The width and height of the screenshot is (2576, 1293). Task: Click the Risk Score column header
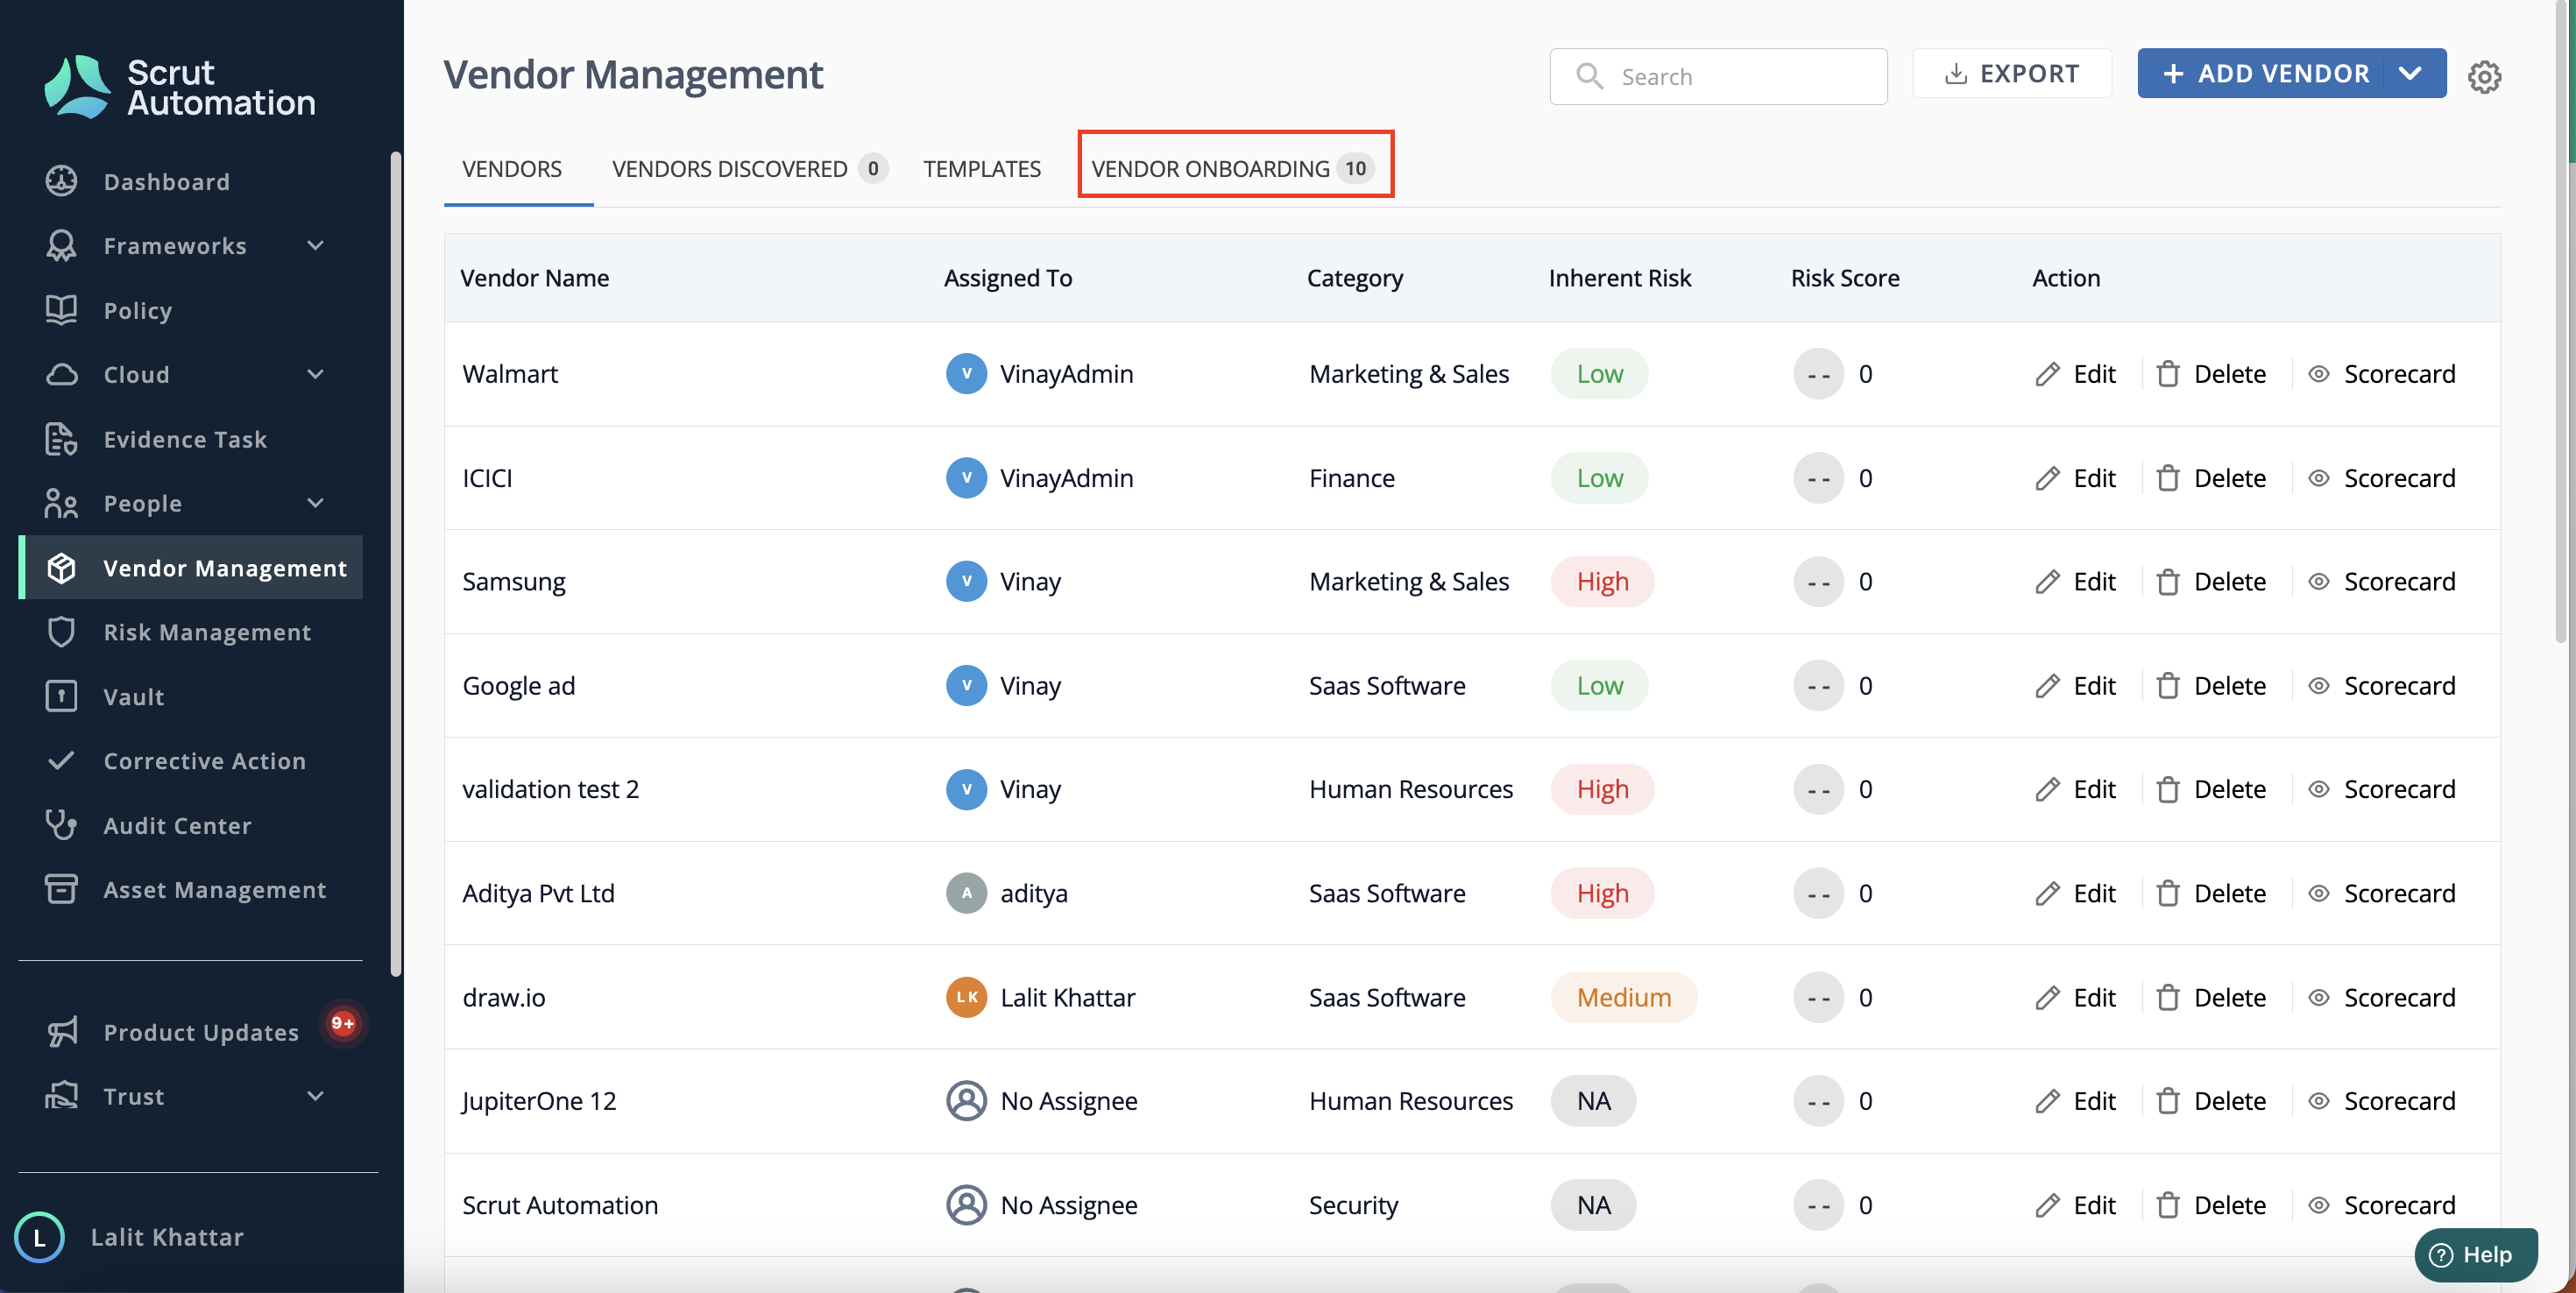click(1844, 278)
